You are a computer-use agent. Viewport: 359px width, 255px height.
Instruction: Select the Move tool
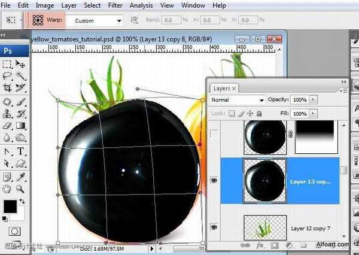tap(20, 64)
